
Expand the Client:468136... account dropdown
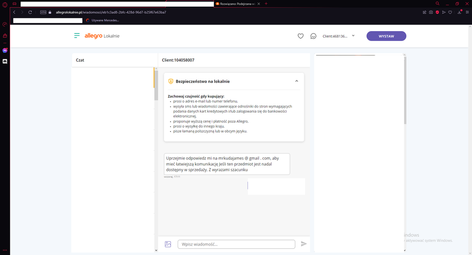[339, 36]
